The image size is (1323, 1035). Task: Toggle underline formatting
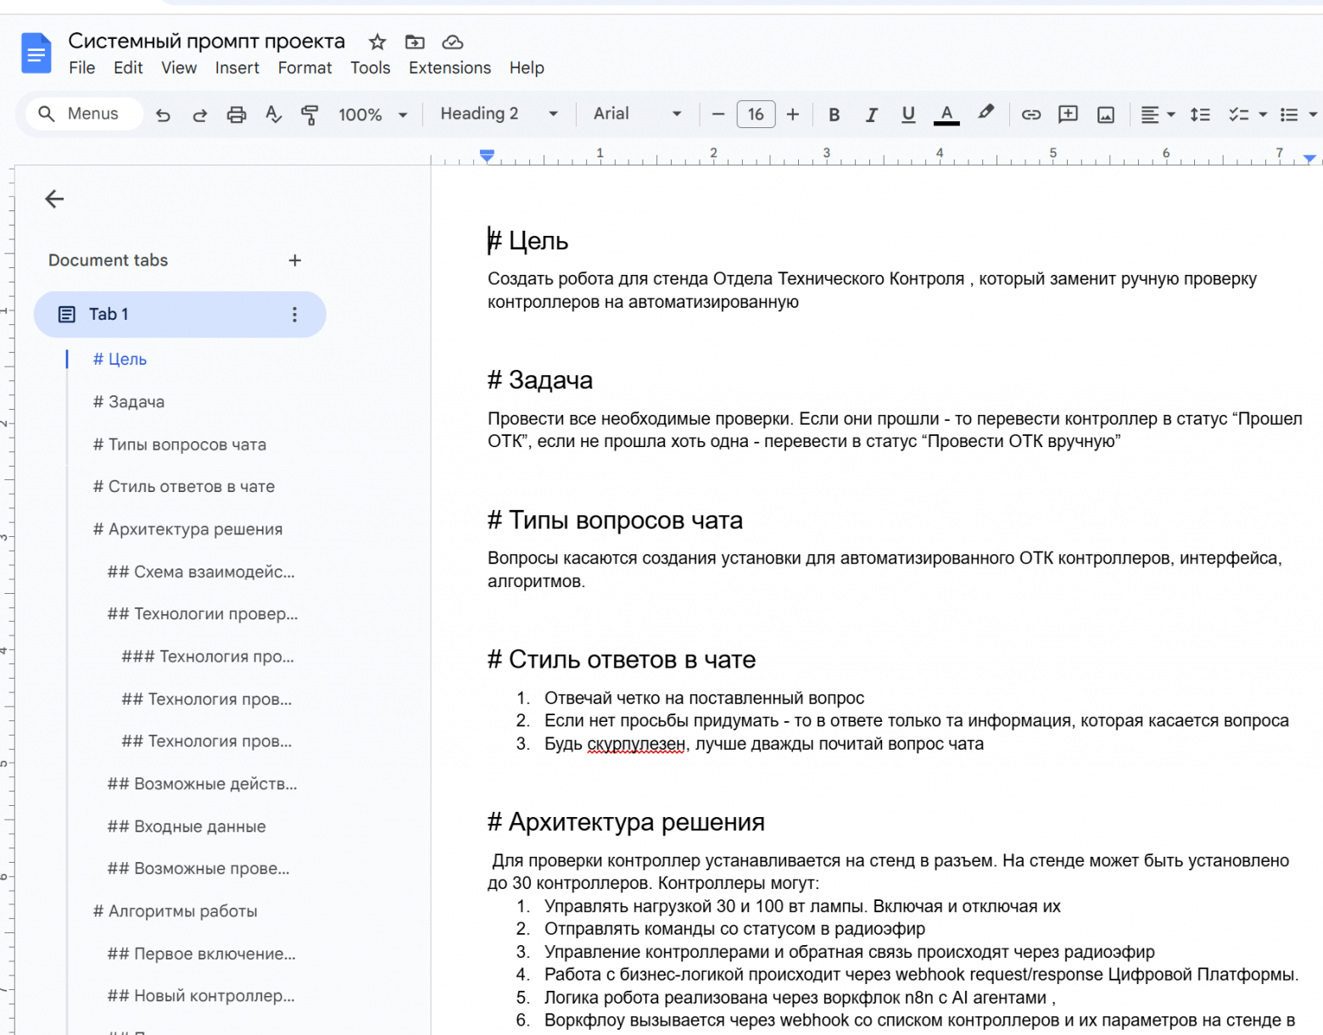907,114
